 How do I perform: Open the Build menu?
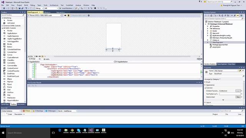[26, 5]
